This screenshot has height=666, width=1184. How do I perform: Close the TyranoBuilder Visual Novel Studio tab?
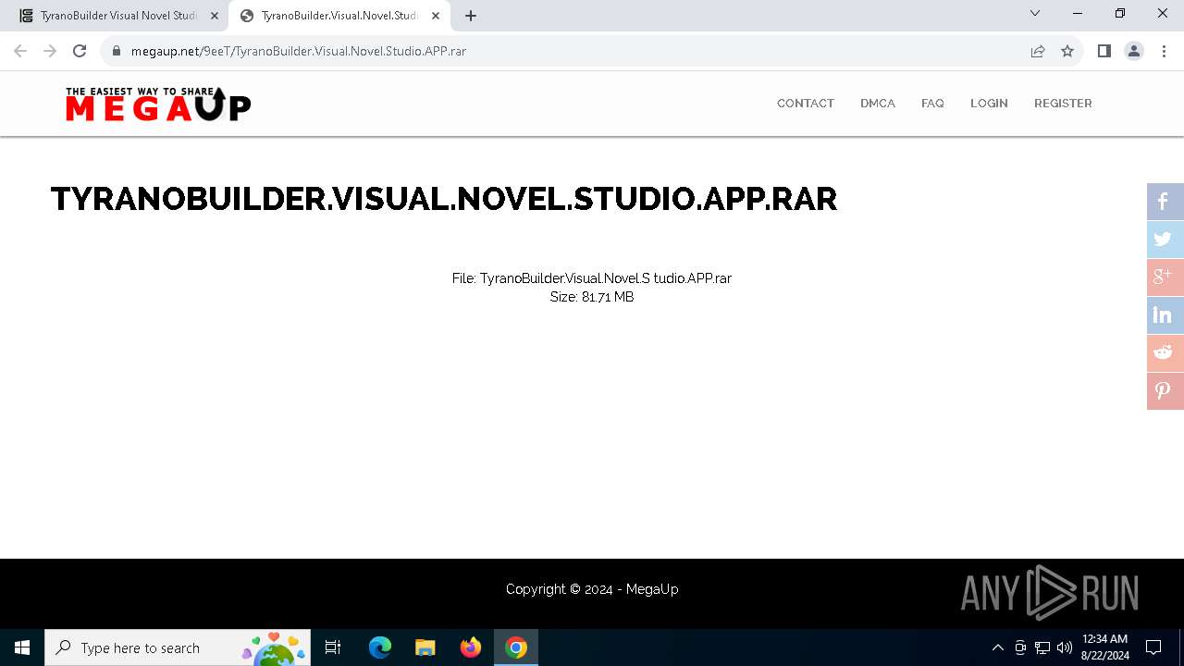coord(215,16)
